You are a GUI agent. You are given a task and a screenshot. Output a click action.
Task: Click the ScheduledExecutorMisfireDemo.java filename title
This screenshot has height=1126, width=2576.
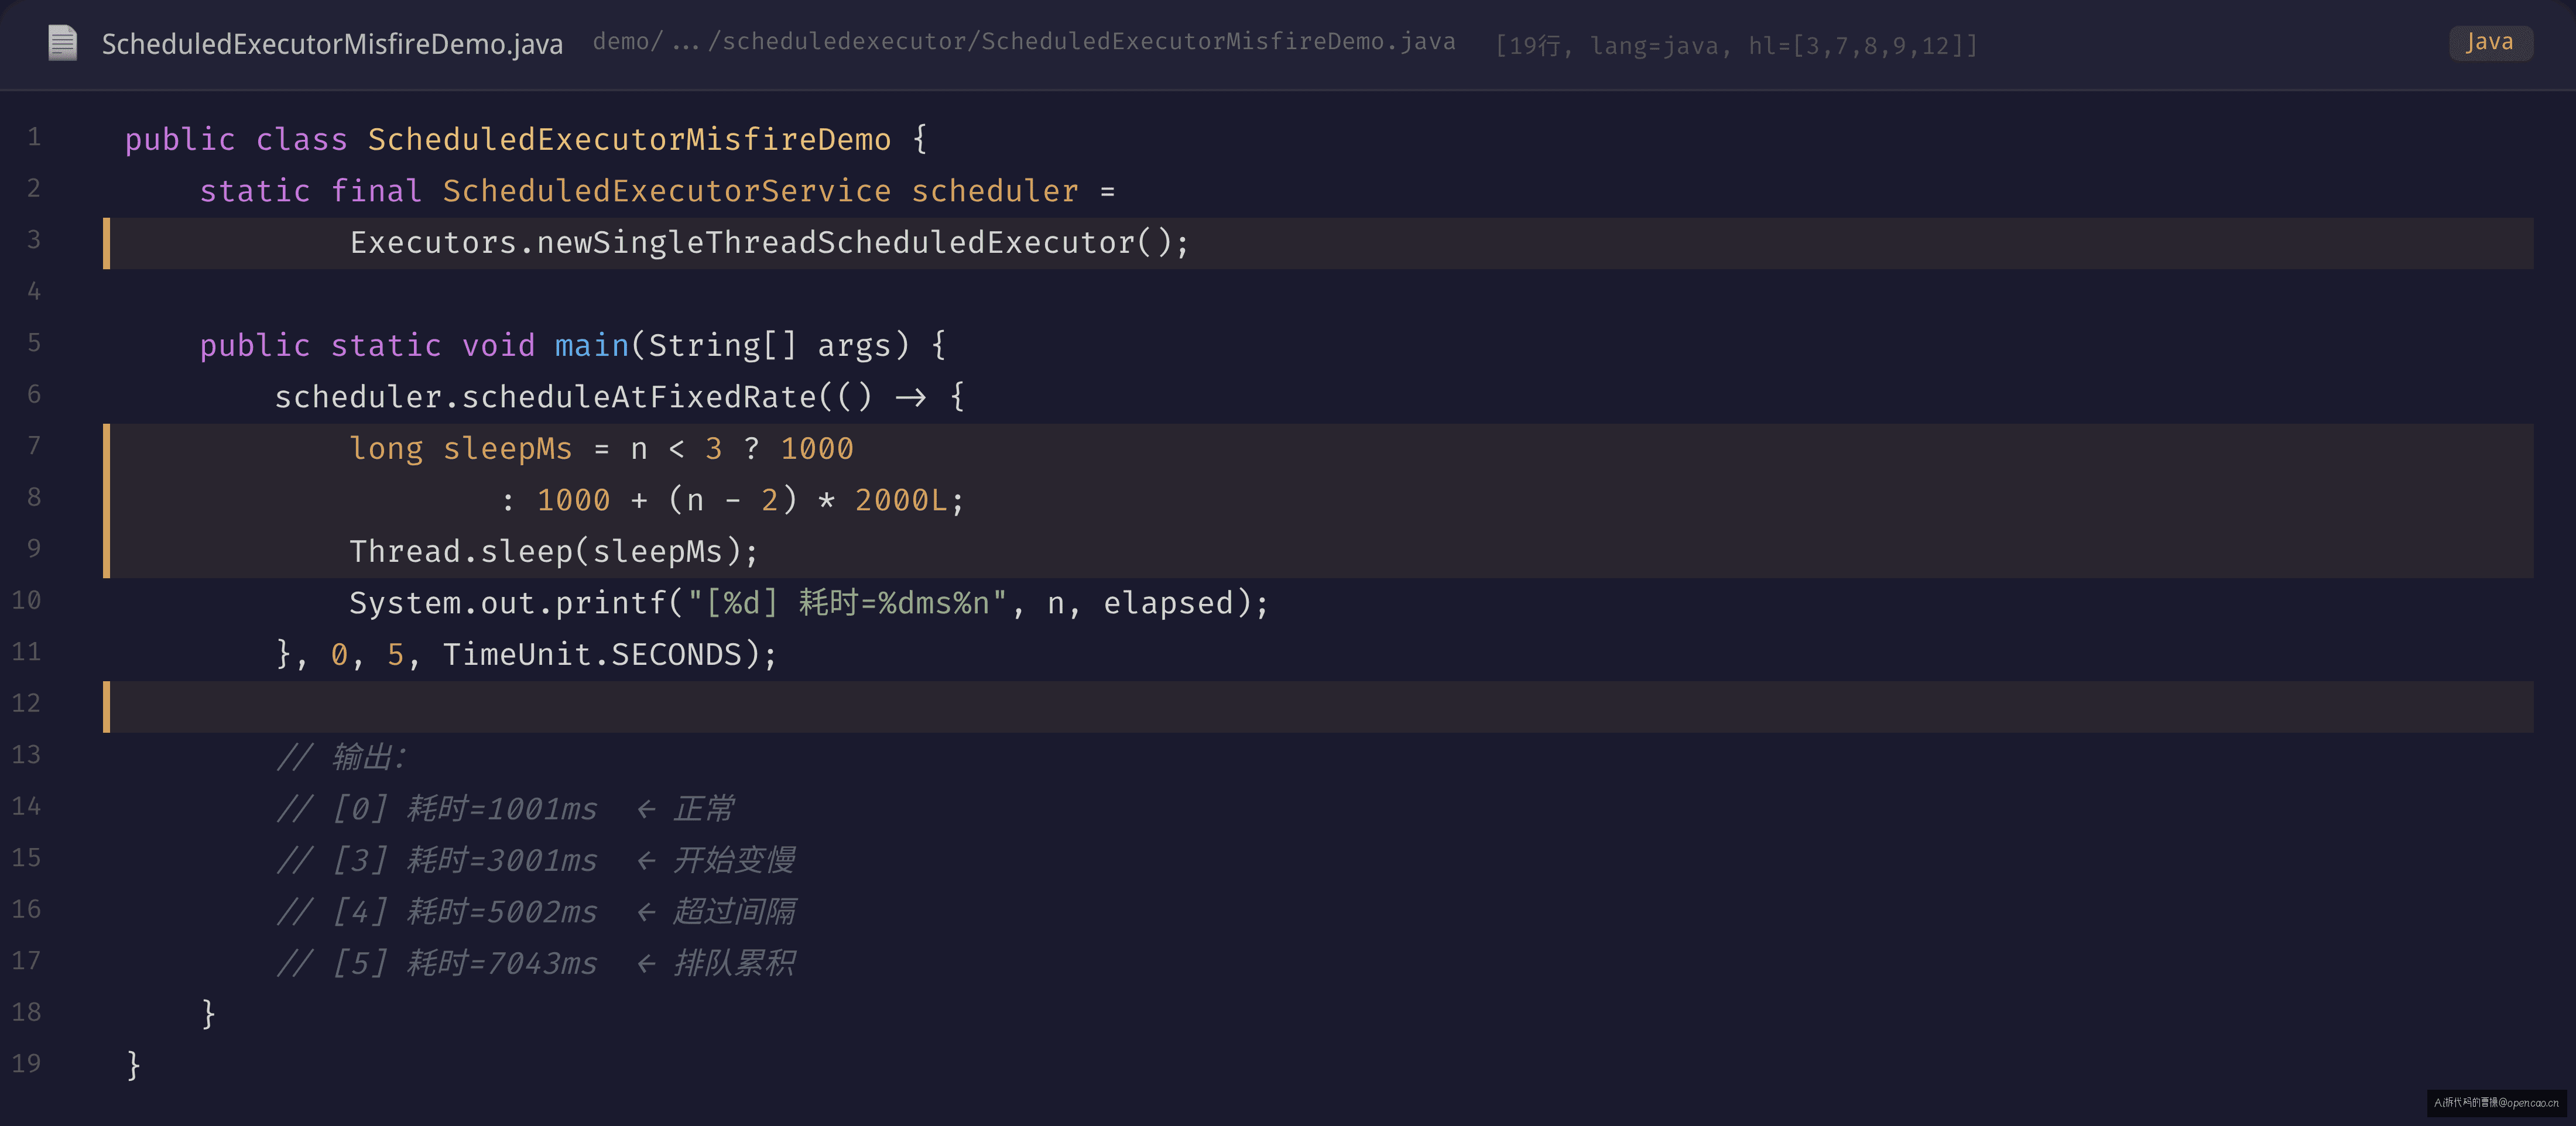(332, 44)
